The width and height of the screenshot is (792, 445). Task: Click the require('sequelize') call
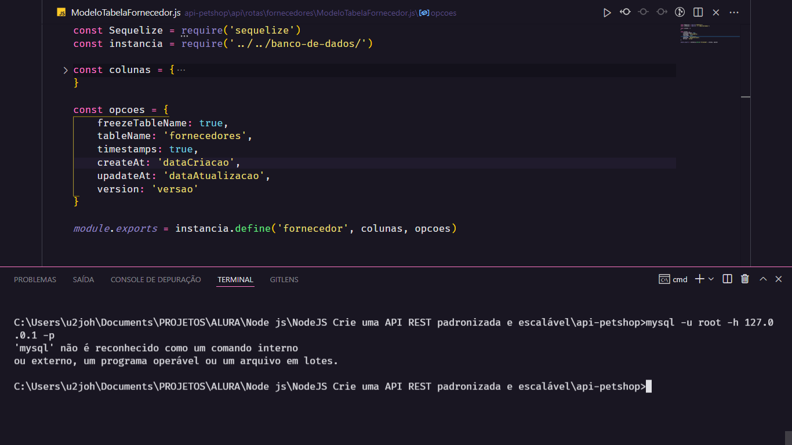[241, 30]
